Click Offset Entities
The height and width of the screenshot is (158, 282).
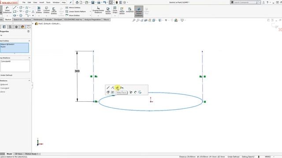54,11
